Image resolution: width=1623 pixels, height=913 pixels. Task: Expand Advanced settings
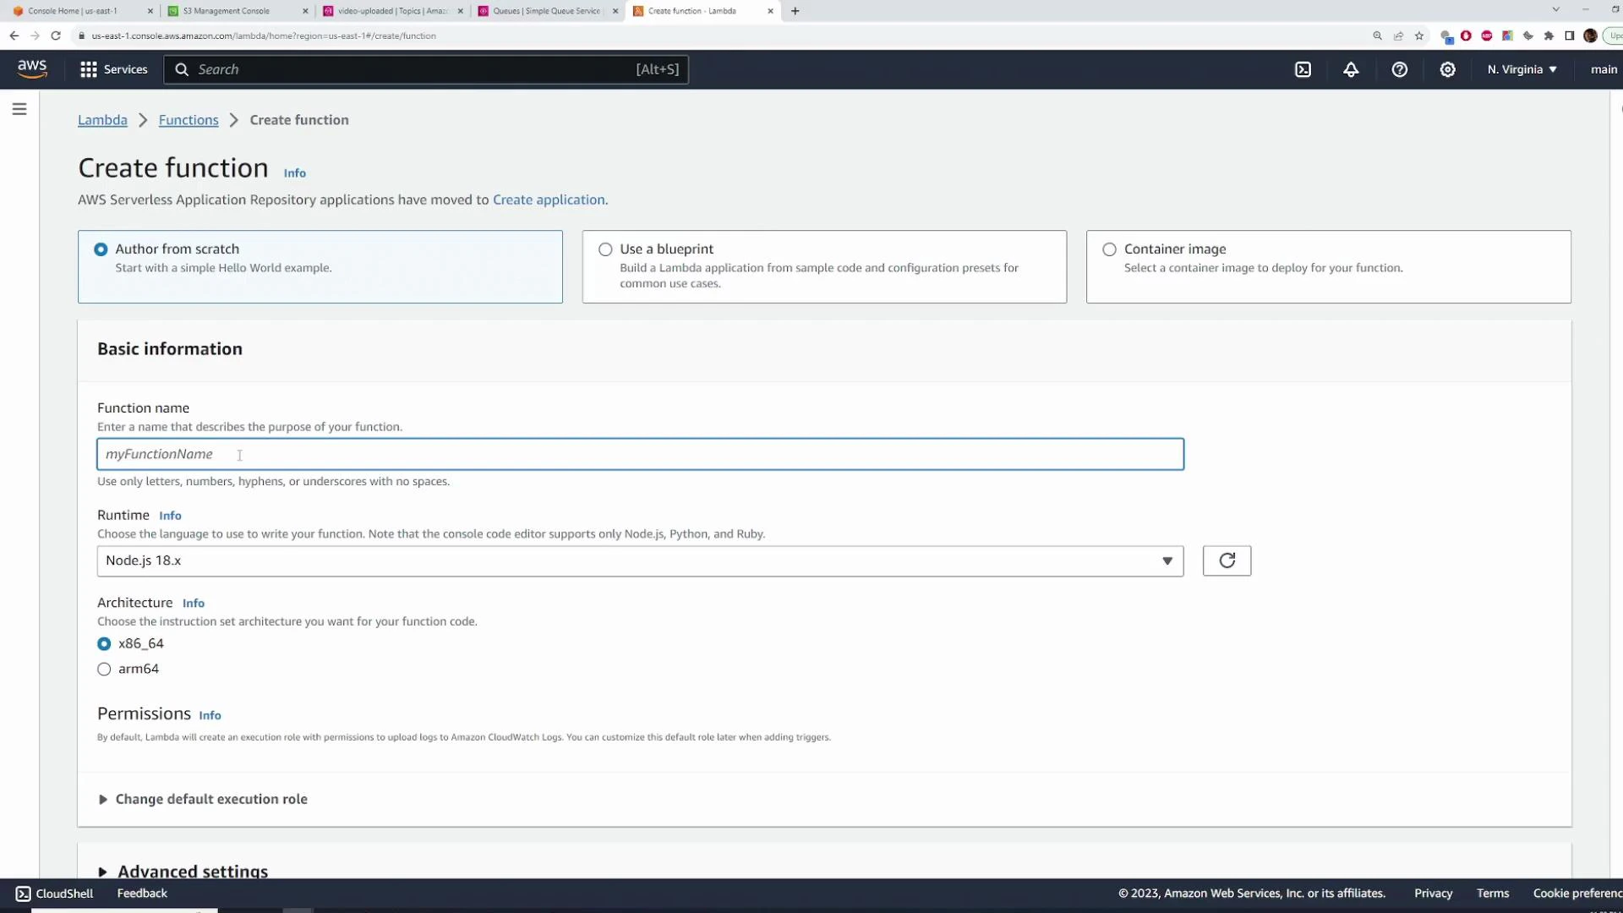pyautogui.click(x=192, y=872)
